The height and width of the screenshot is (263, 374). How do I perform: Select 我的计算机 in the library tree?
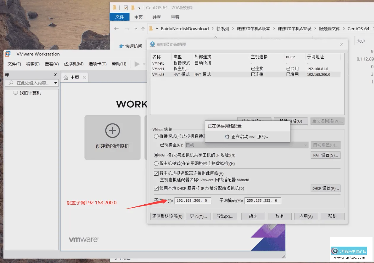click(x=30, y=93)
